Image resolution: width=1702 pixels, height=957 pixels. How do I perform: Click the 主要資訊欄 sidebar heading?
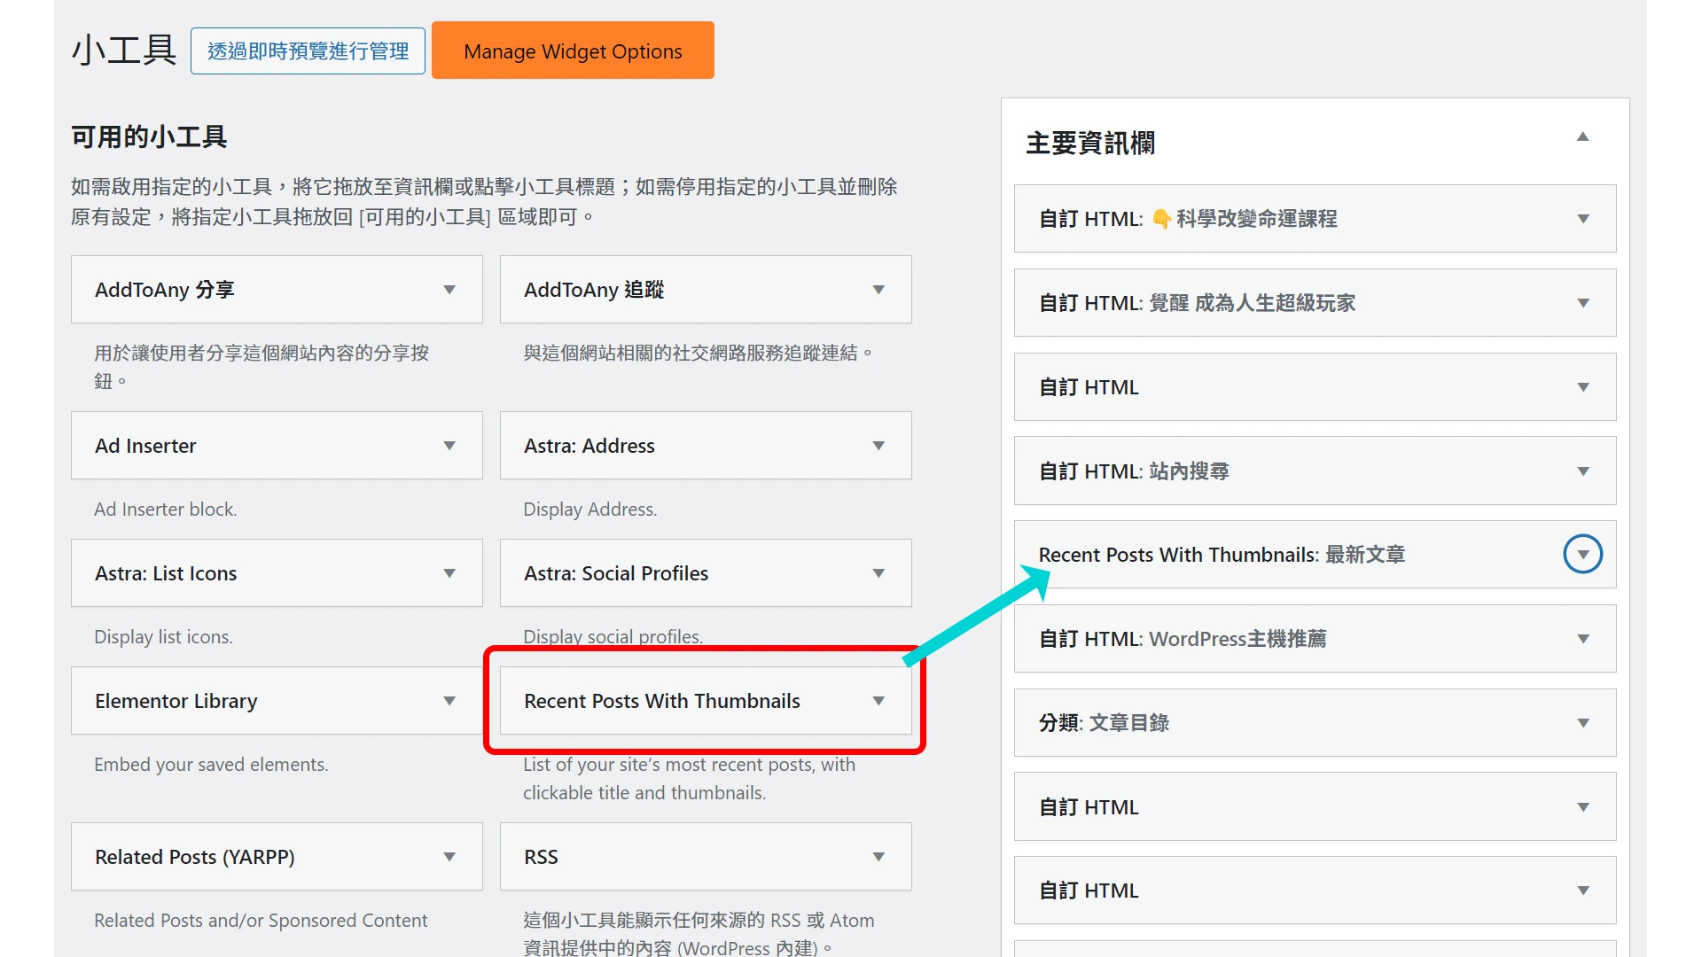pos(1090,143)
